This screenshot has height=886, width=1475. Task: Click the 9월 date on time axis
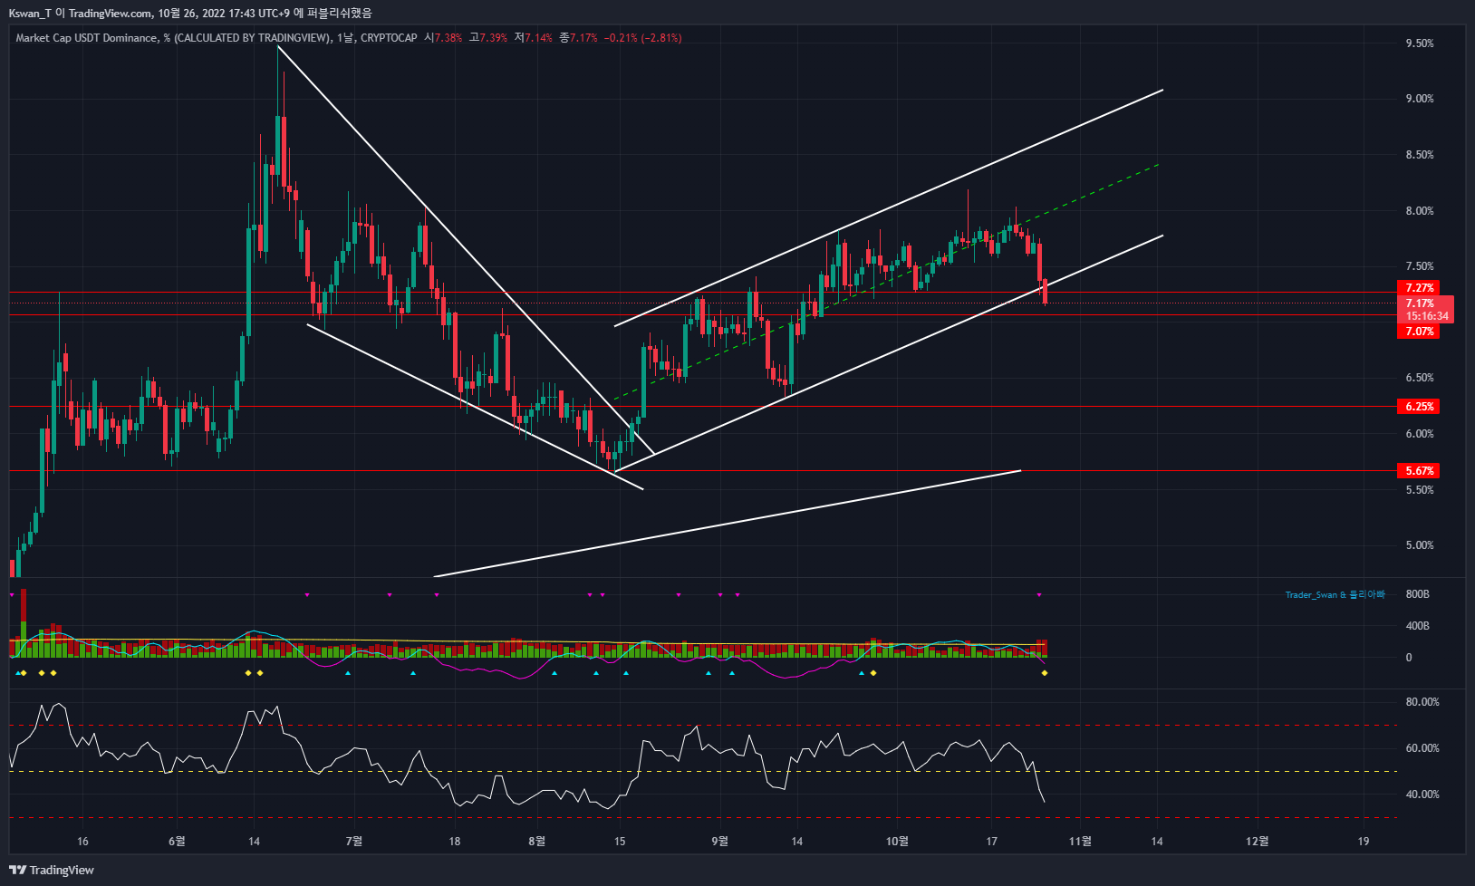[719, 842]
